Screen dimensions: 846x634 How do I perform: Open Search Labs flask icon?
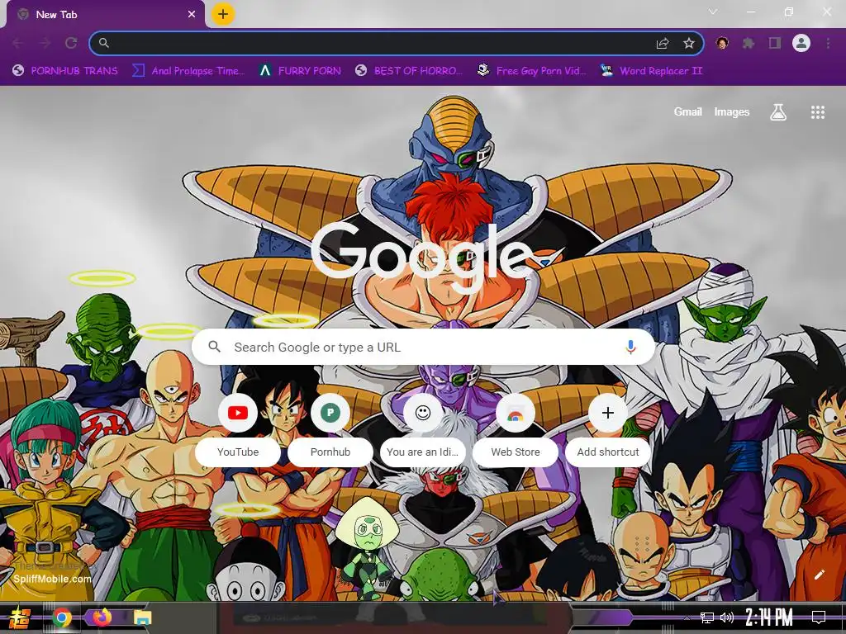click(777, 112)
